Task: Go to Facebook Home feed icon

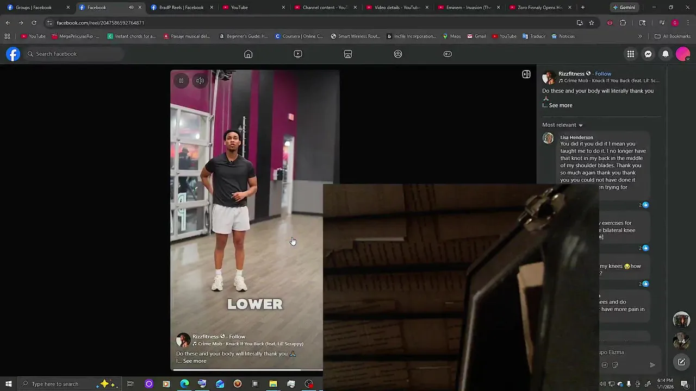Action: [x=248, y=54]
